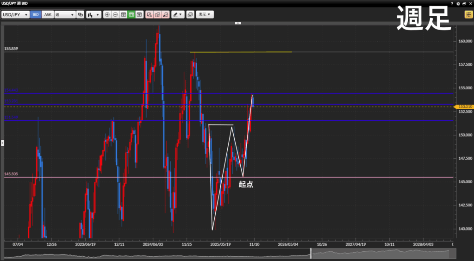
Task: Open the chart type dropdown
Action: click(x=94, y=15)
